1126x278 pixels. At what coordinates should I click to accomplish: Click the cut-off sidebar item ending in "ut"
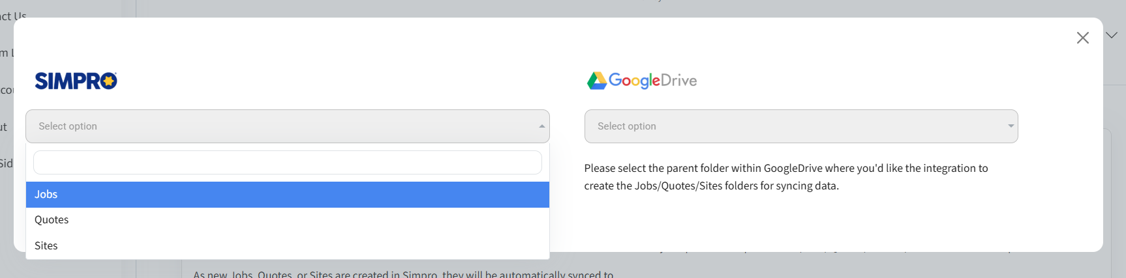pos(4,127)
